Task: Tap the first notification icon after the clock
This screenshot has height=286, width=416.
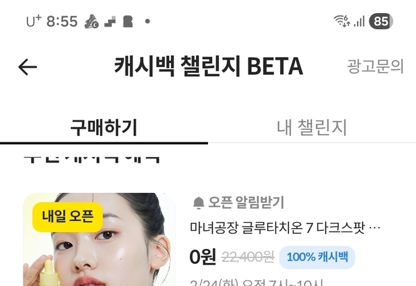Action: [92, 21]
